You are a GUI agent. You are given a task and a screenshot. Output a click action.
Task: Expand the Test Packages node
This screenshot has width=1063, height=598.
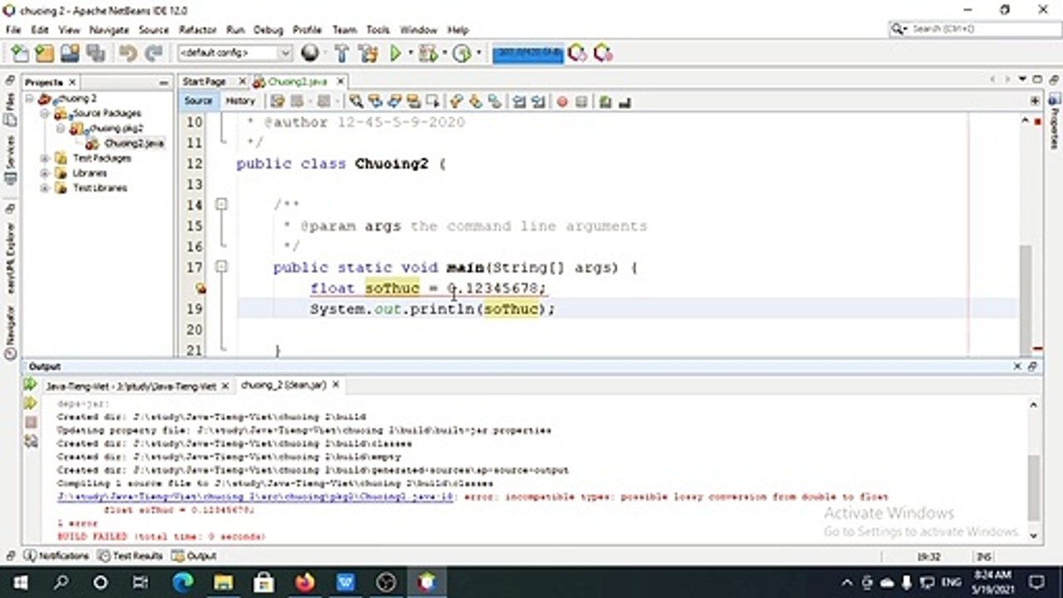(x=45, y=158)
